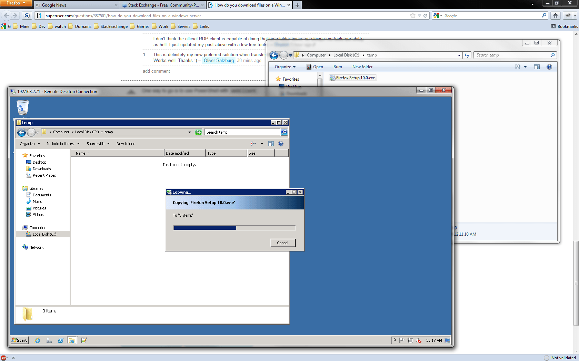
Task: Click the add comment link
Action: (156, 71)
